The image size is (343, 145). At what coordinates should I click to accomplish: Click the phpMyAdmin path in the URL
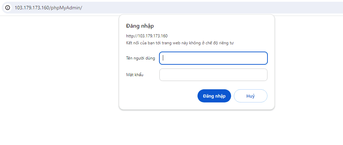[66, 8]
